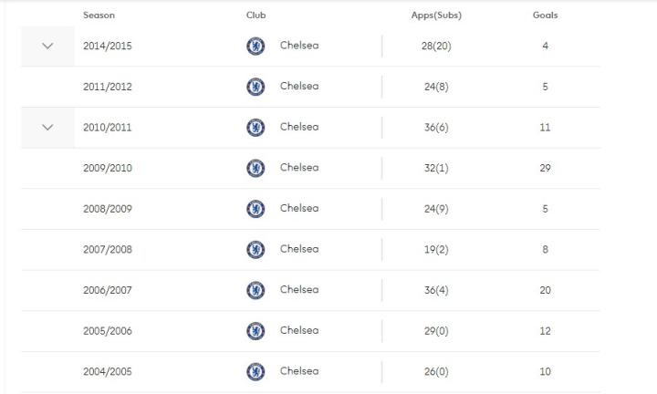Click Chelsea name in 2004/2005 row
Screen dimensions: 657x394
[299, 371]
